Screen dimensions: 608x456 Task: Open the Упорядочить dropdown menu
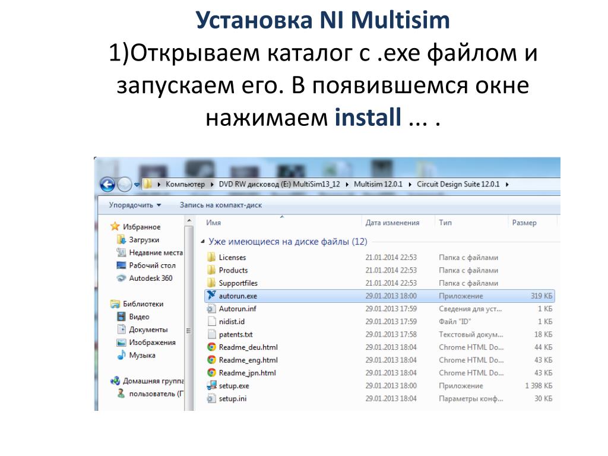coord(135,205)
